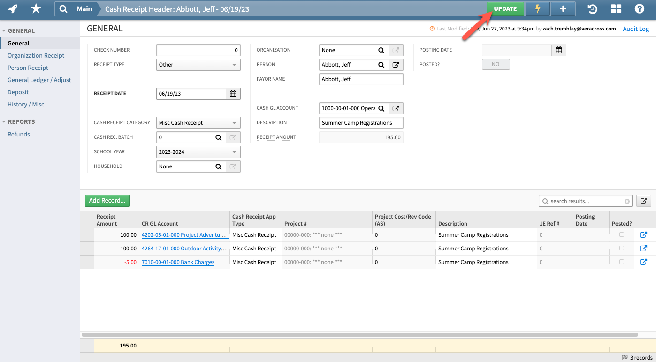The width and height of the screenshot is (656, 362).
Task: Click the green UPDATE button
Action: pos(505,8)
